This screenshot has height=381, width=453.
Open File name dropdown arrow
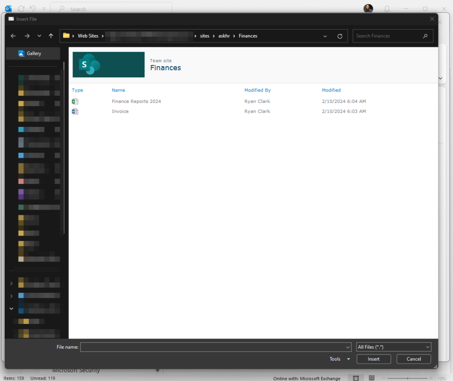coord(348,347)
